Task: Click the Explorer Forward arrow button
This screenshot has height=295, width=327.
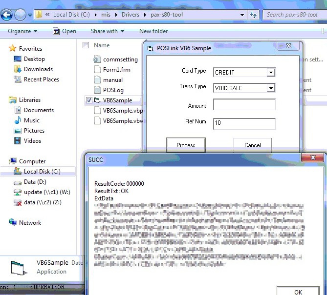Action: [20, 15]
